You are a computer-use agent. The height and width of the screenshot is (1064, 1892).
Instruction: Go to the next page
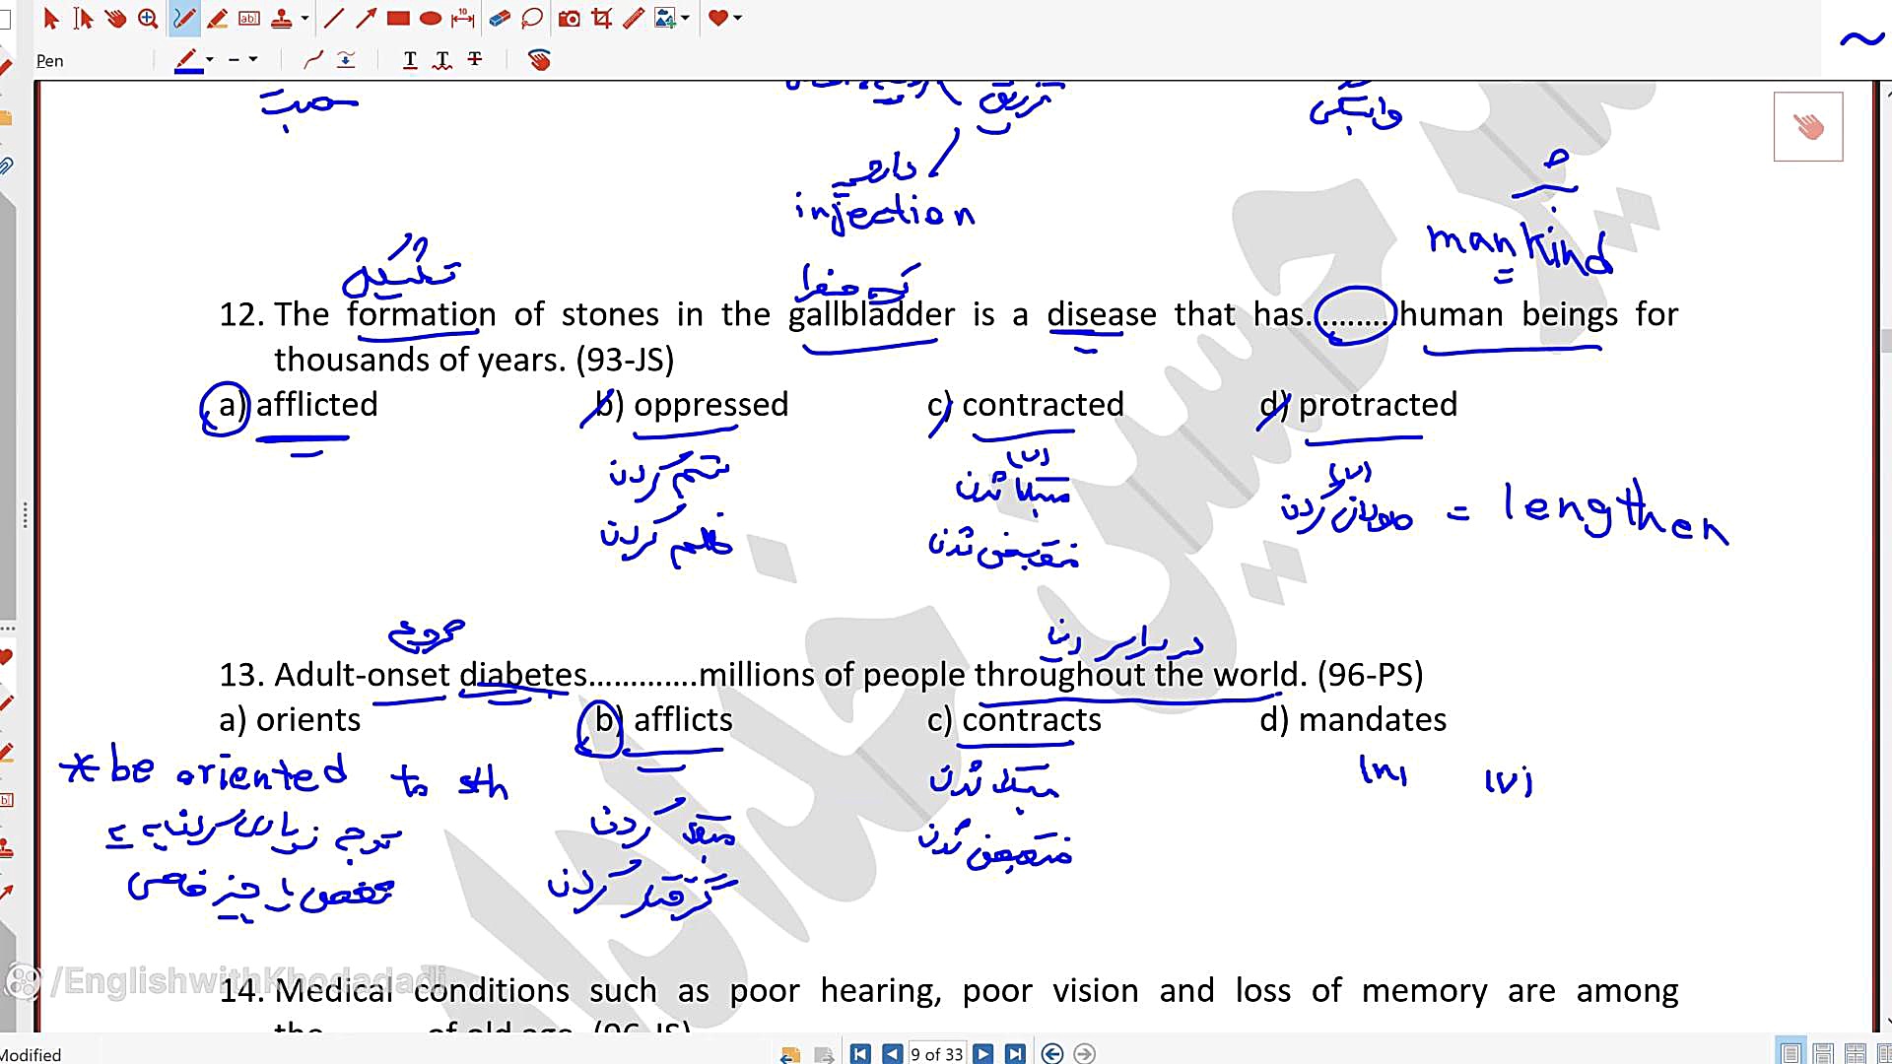(982, 1054)
